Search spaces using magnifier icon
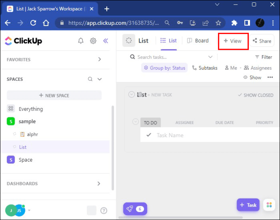280x220 pixels. (90, 79)
